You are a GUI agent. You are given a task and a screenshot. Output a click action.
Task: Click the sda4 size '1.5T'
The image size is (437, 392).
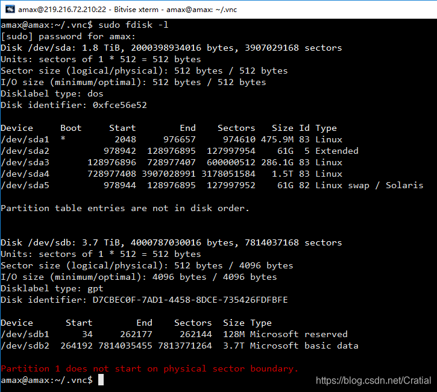pyautogui.click(x=283, y=174)
